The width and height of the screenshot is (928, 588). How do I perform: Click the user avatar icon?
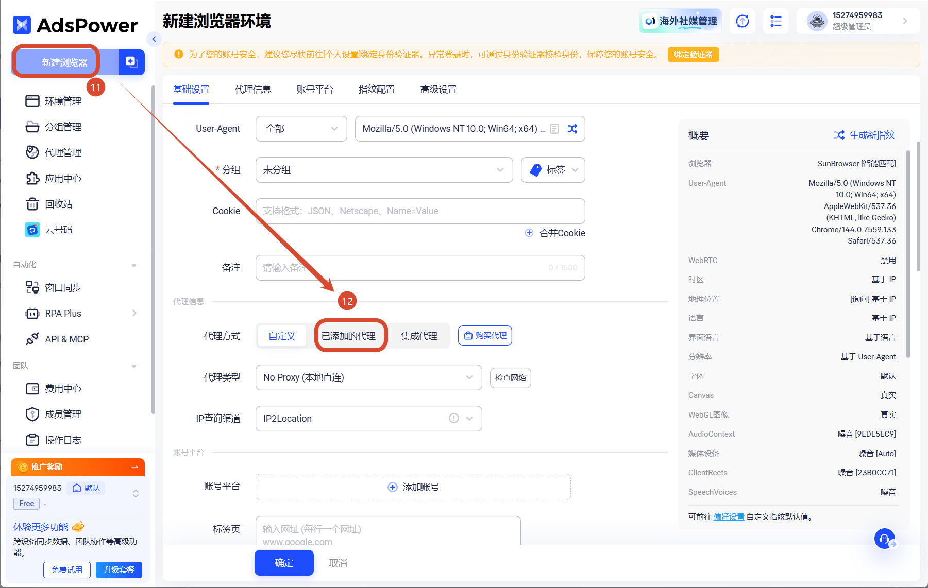tap(817, 21)
